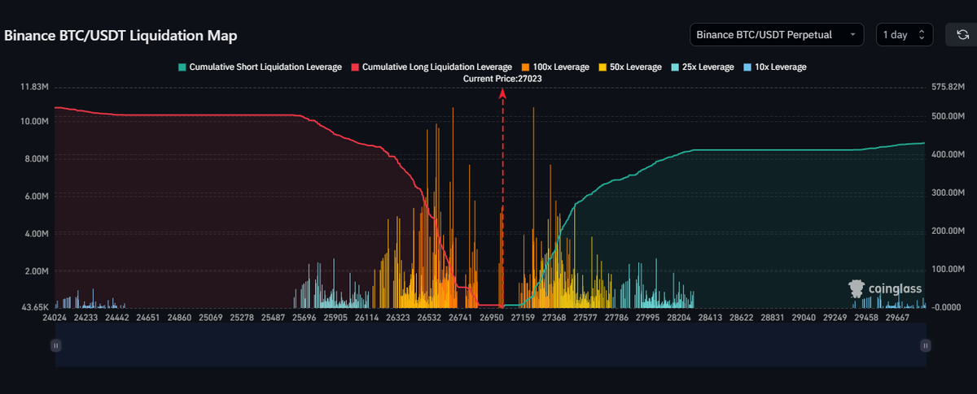Viewport: 977px width, 394px height.
Task: Click the Binance BTC/USDT Liquidation Map title
Action: 120,37
